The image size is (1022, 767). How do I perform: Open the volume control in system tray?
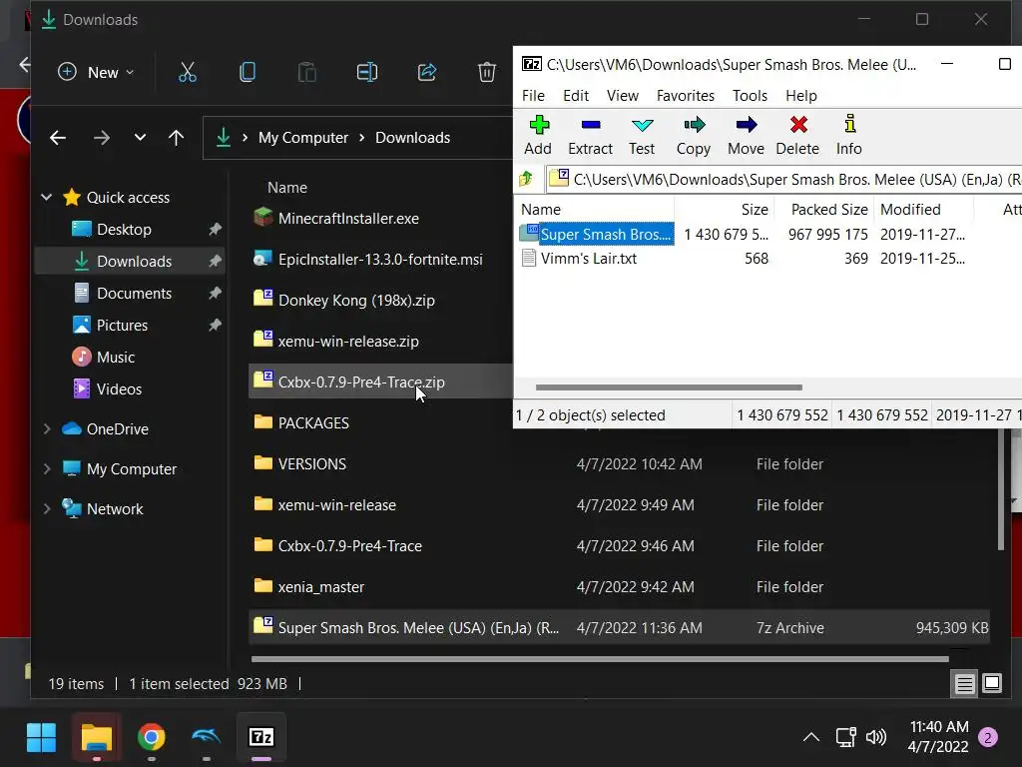point(876,737)
